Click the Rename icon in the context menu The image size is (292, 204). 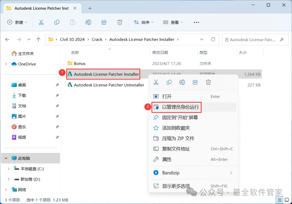(182, 82)
